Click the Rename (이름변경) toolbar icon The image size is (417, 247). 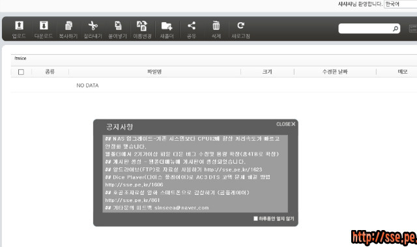click(x=142, y=25)
